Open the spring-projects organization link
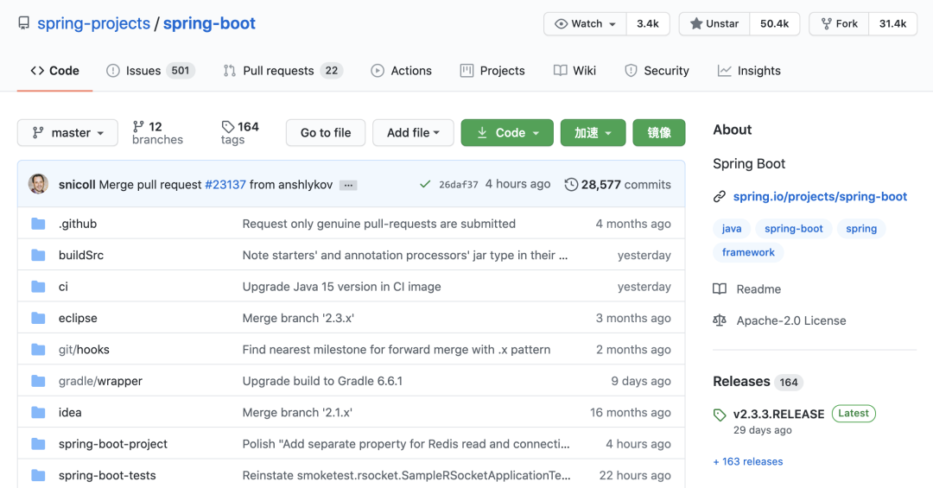The width and height of the screenshot is (933, 488). [93, 23]
